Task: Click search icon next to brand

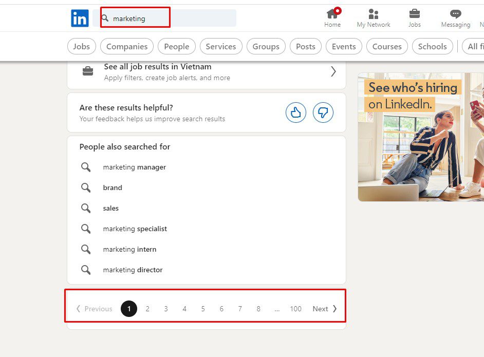Action: [85, 187]
